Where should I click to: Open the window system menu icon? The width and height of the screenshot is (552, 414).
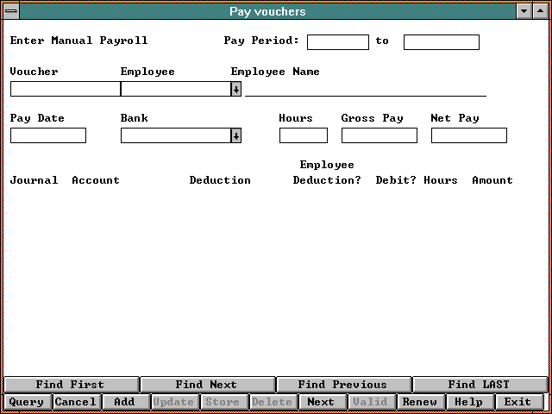point(10,11)
